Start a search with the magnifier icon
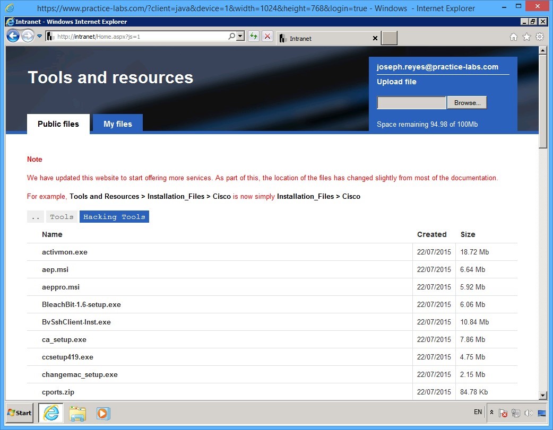This screenshot has height=430, width=553. click(x=231, y=36)
